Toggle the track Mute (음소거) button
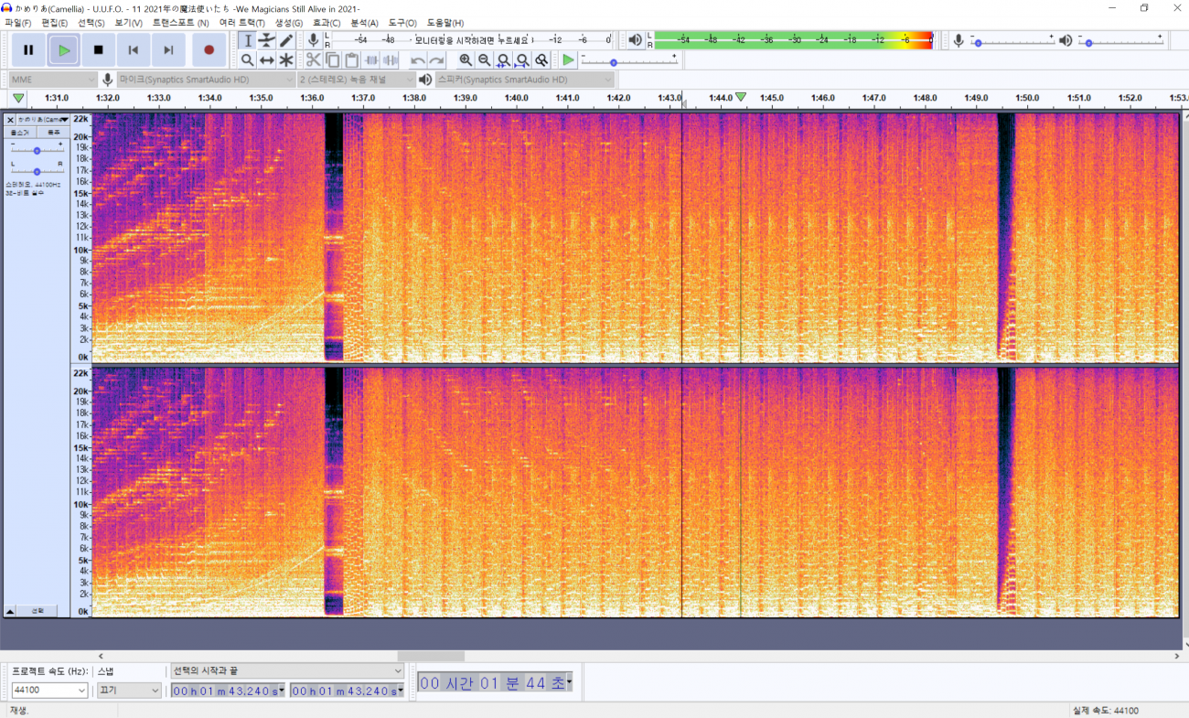This screenshot has height=718, width=1189. 20,133
